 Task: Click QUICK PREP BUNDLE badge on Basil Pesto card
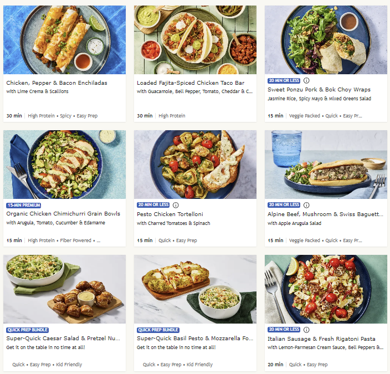point(158,330)
